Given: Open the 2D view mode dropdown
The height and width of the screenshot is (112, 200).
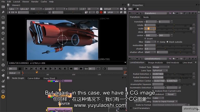Looking at the screenshot, I should (x=93, y=9).
